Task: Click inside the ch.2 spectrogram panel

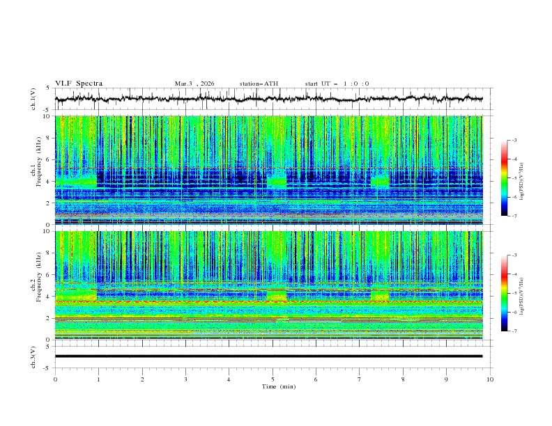Action: tap(269, 285)
